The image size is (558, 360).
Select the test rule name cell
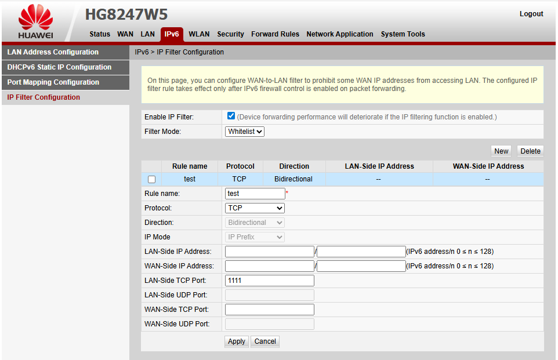click(190, 179)
